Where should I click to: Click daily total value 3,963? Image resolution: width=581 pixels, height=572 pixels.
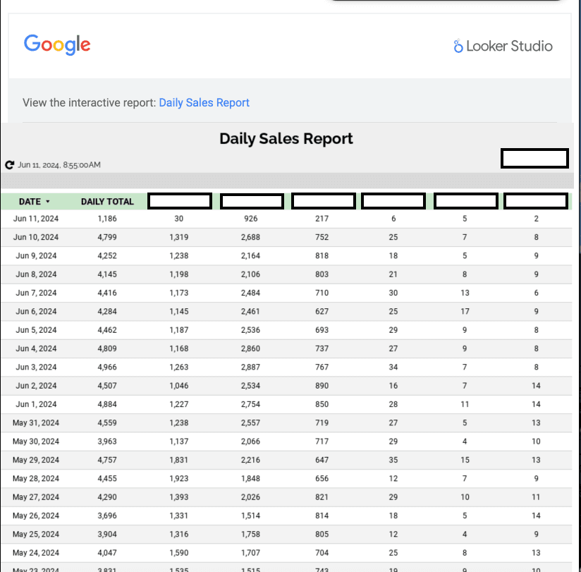click(107, 442)
